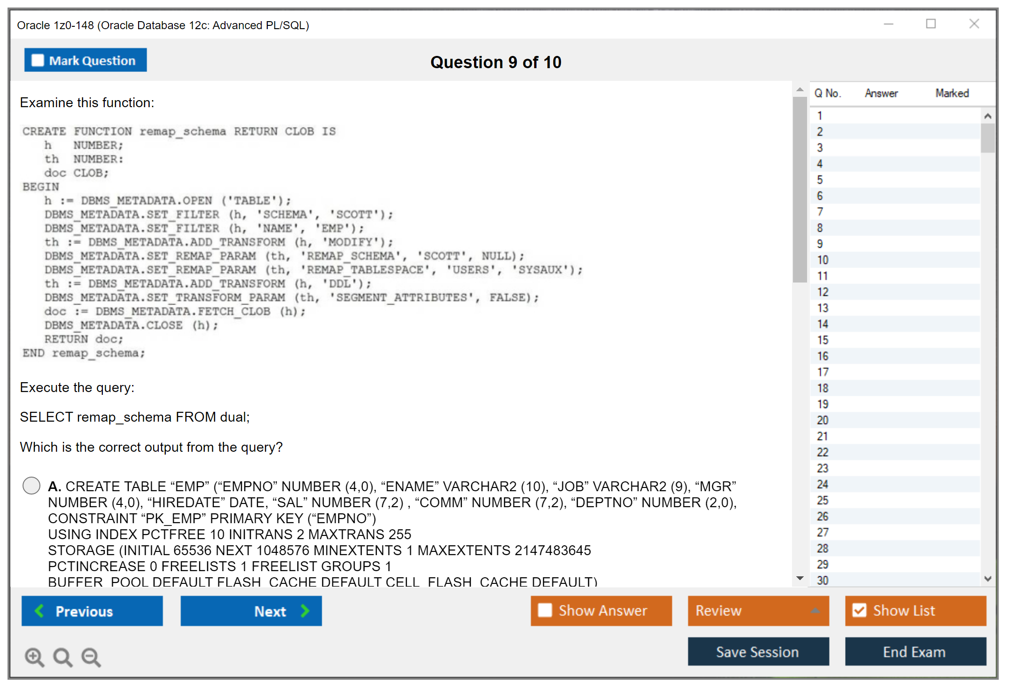Click question list scroll-down arrow

coord(987,579)
